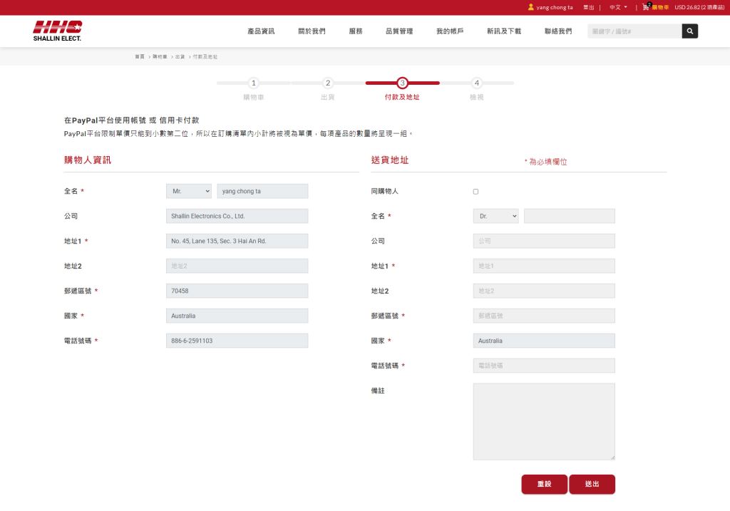Click the 購物車 breadcrumb link
This screenshot has height=511, width=730.
[160, 57]
